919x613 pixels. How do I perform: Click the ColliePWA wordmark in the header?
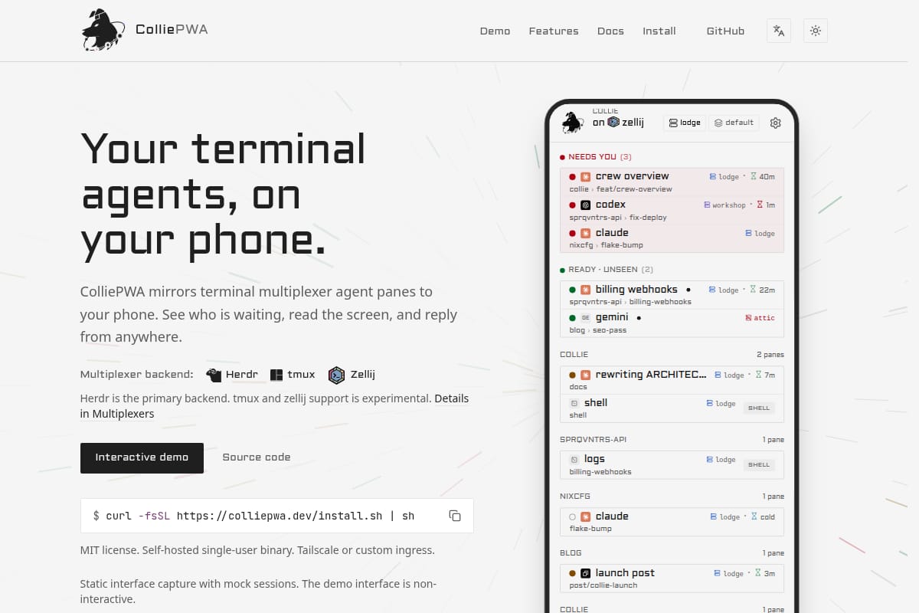click(172, 30)
